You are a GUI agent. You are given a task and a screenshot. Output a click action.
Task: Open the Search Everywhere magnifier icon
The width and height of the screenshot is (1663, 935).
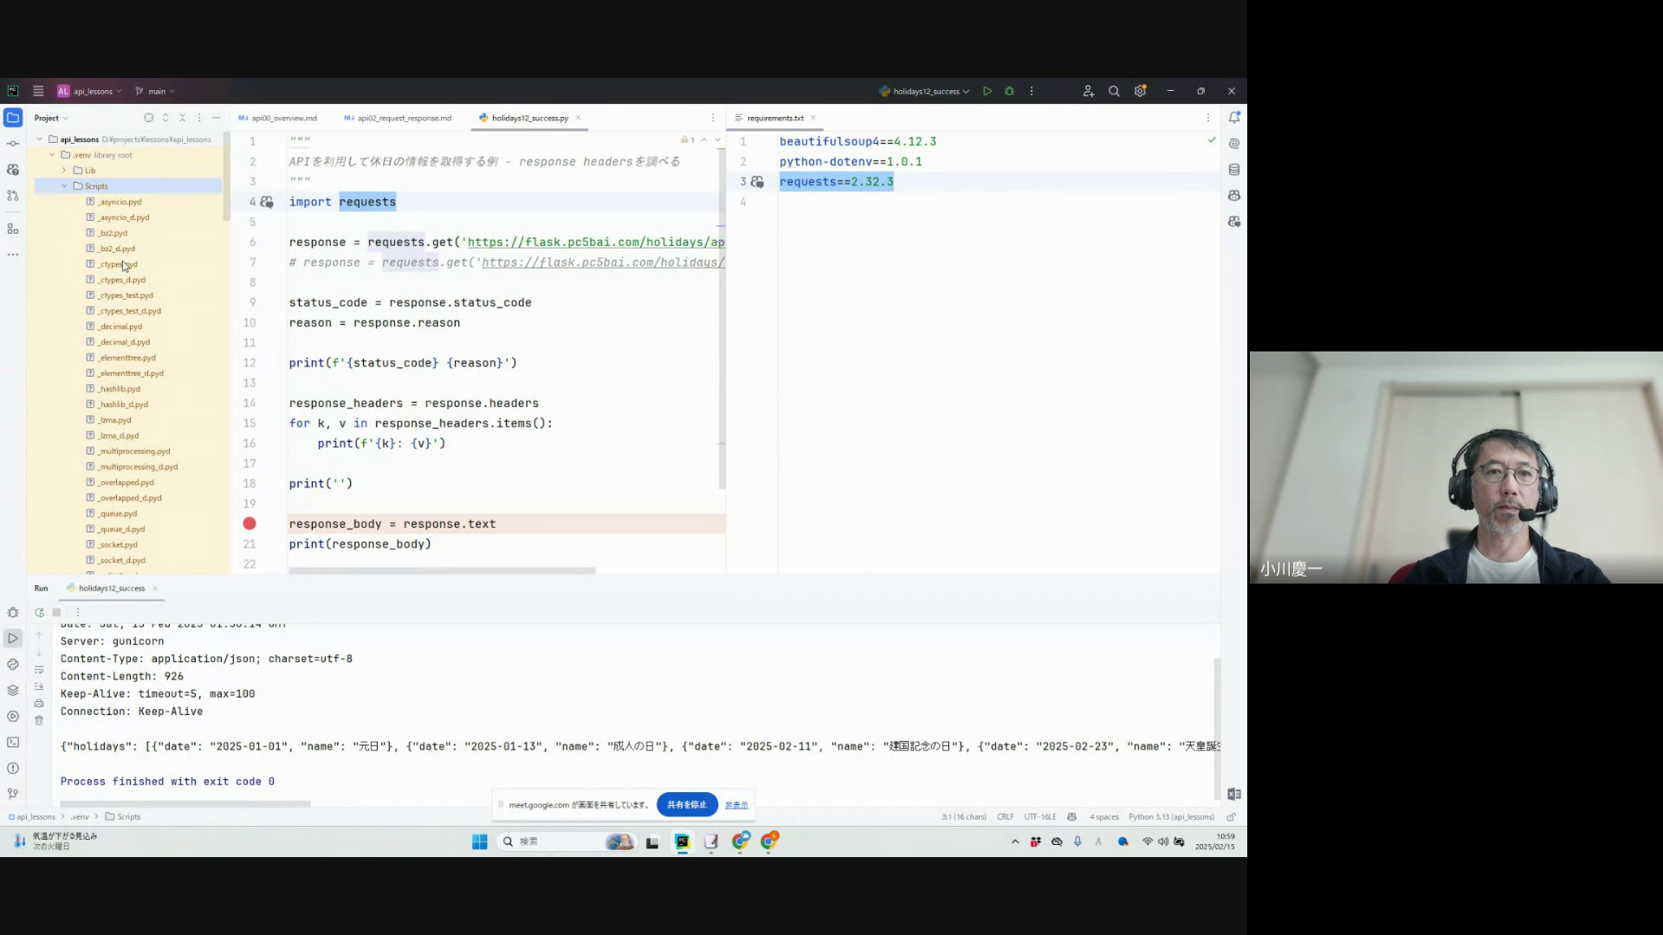tap(1114, 91)
